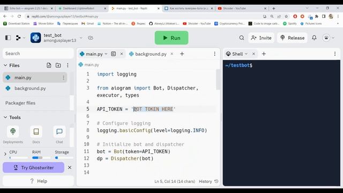Open the main.py file row options
Viewport: 343px width, 193px height.
coord(63,77)
